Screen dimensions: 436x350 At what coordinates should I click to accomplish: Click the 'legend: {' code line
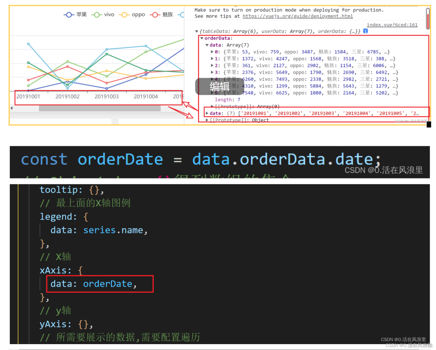coord(64,217)
